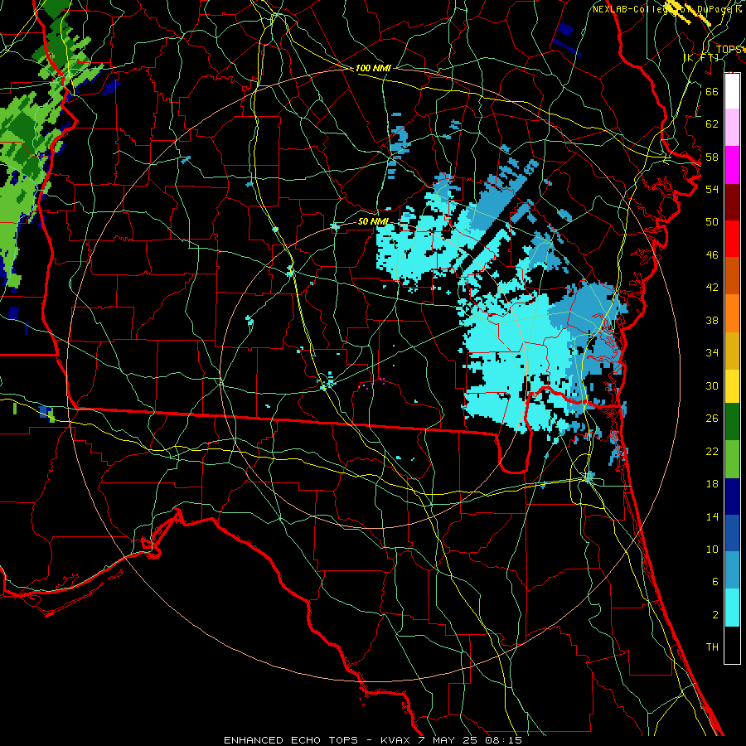Click the '42' legend value
Screen dimensions: 746x746
point(712,288)
